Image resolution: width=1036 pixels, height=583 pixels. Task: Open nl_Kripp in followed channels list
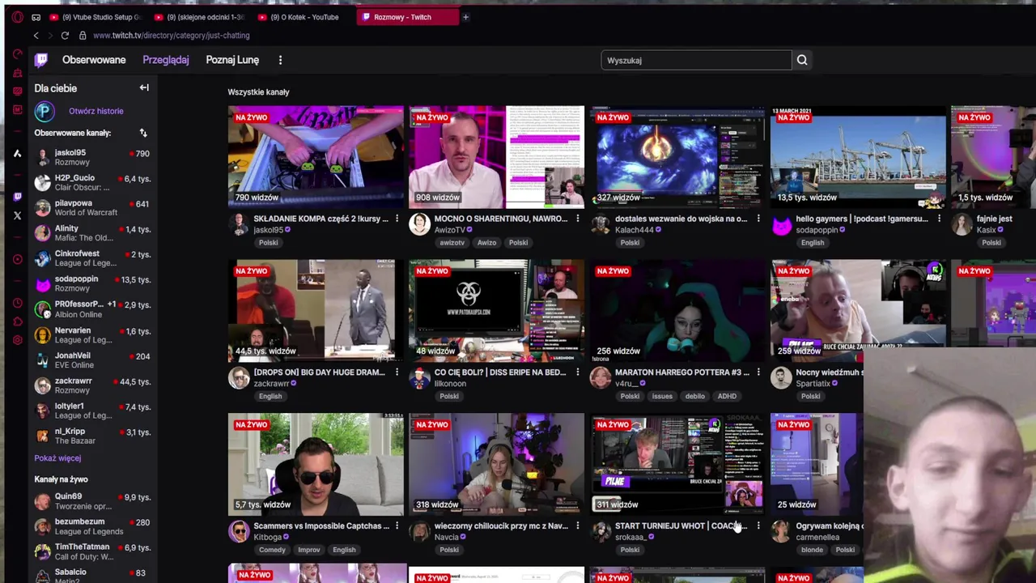(92, 436)
